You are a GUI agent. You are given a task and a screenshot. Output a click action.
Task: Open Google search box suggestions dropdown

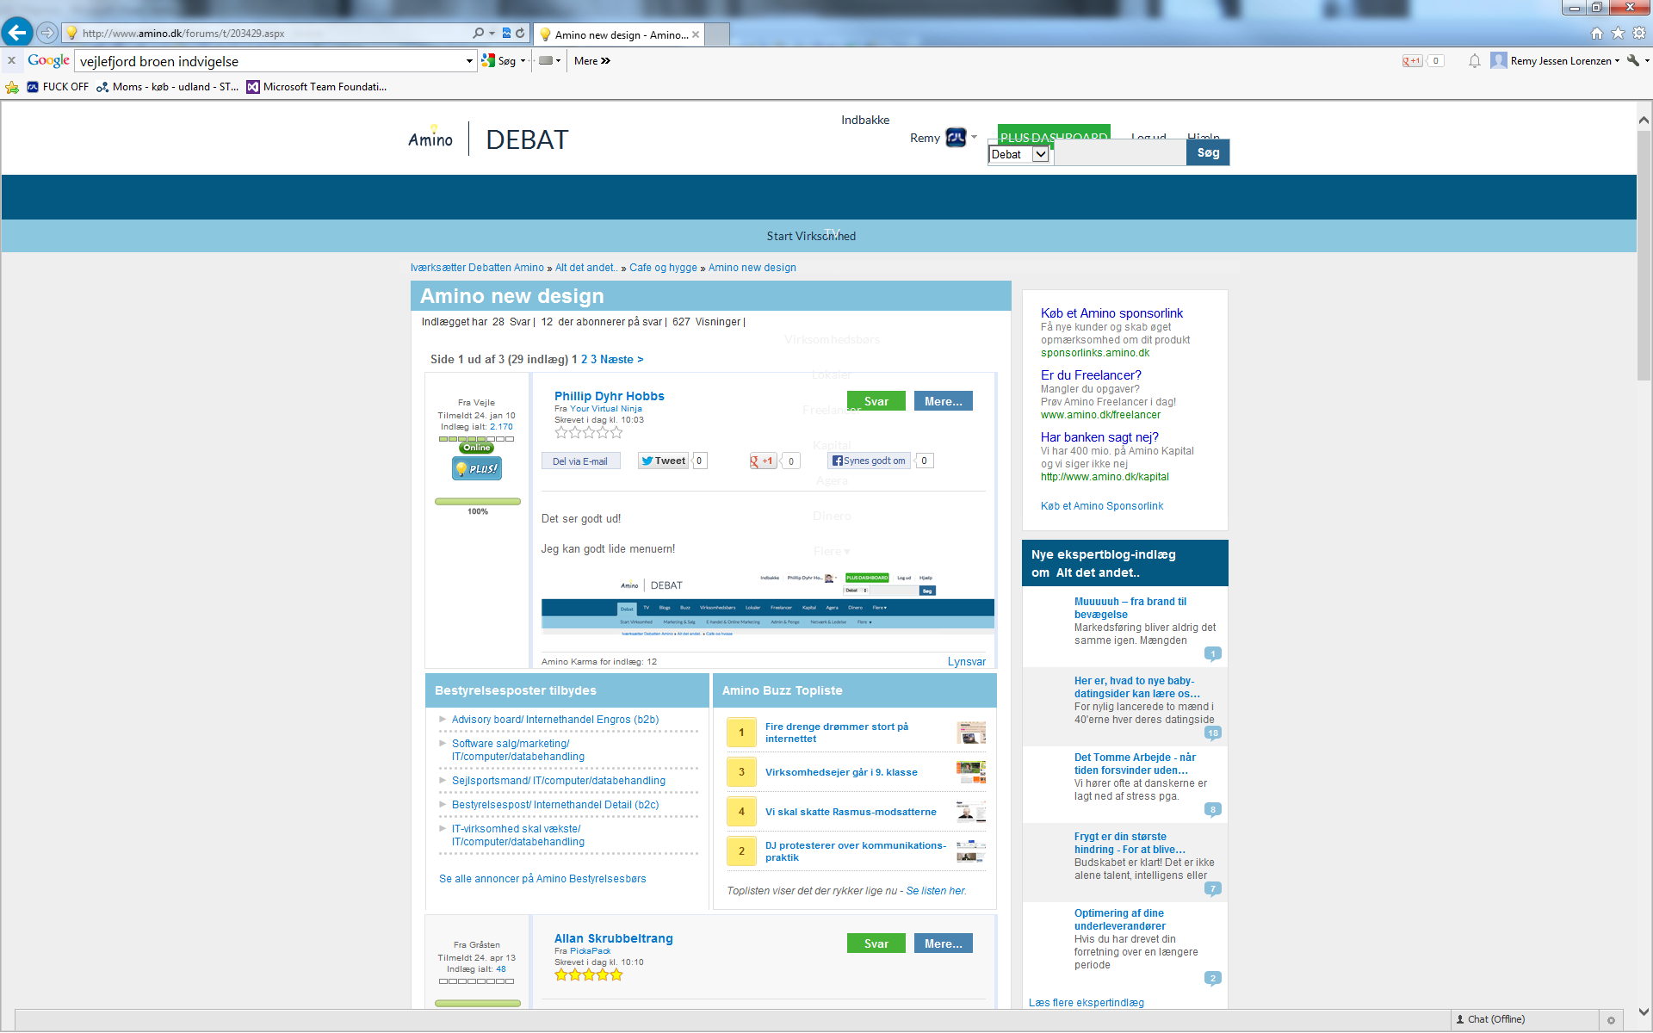tap(469, 61)
